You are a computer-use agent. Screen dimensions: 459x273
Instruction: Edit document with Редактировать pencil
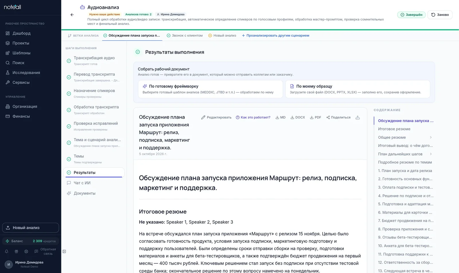(216, 117)
